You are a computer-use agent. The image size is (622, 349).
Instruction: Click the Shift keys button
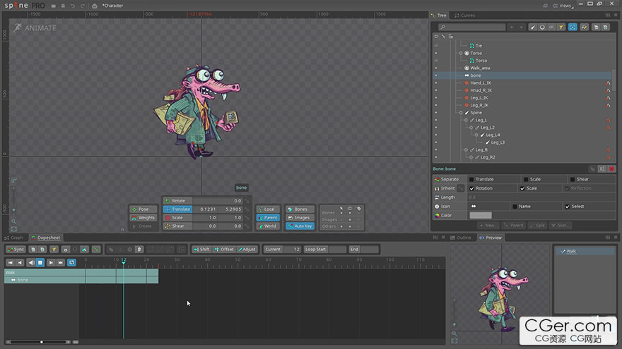click(201, 250)
